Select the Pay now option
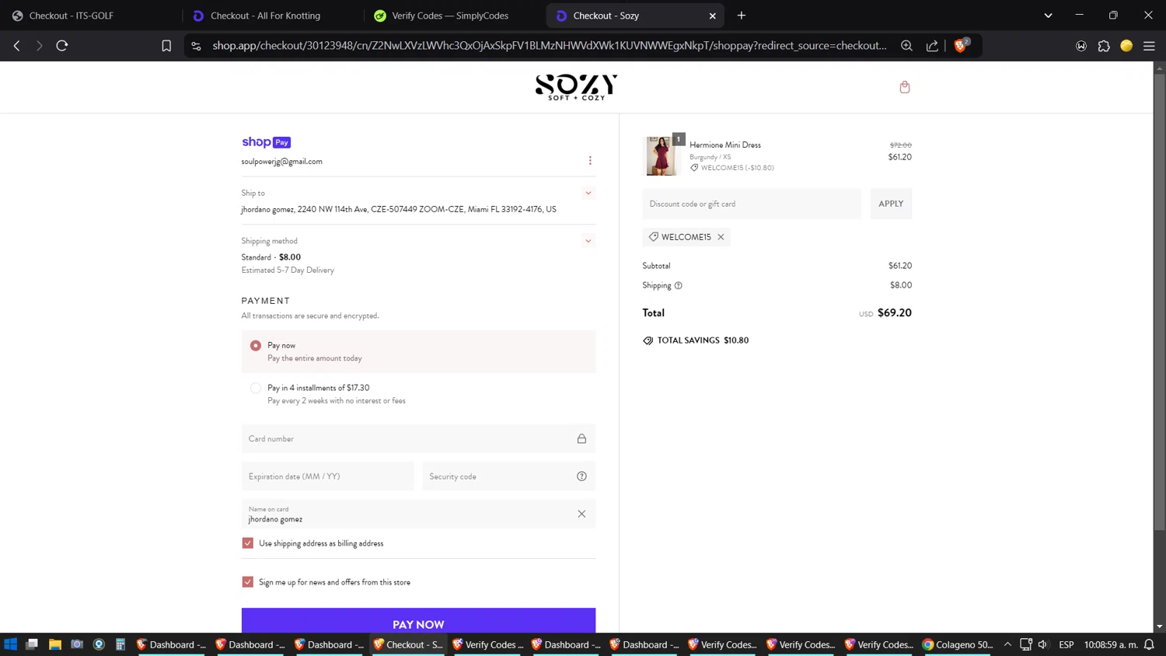 click(x=255, y=345)
